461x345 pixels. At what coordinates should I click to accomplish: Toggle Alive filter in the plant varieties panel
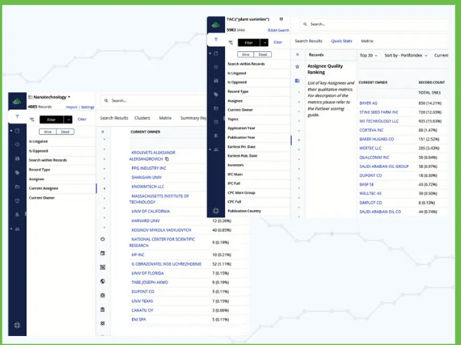pos(246,55)
